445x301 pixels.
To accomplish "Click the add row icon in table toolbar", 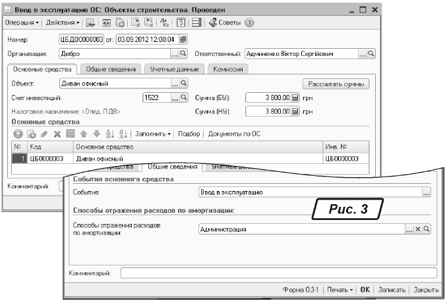I will (18, 134).
